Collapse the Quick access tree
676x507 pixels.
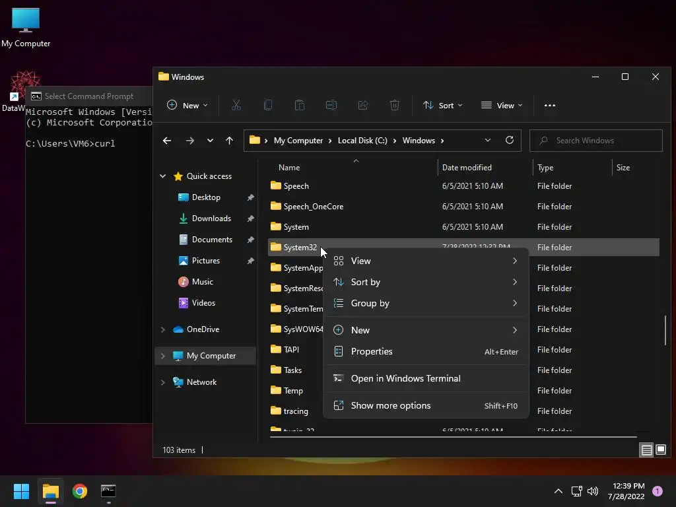163,176
